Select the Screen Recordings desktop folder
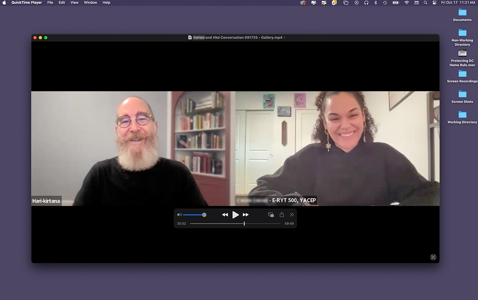478x300 pixels. tap(462, 74)
